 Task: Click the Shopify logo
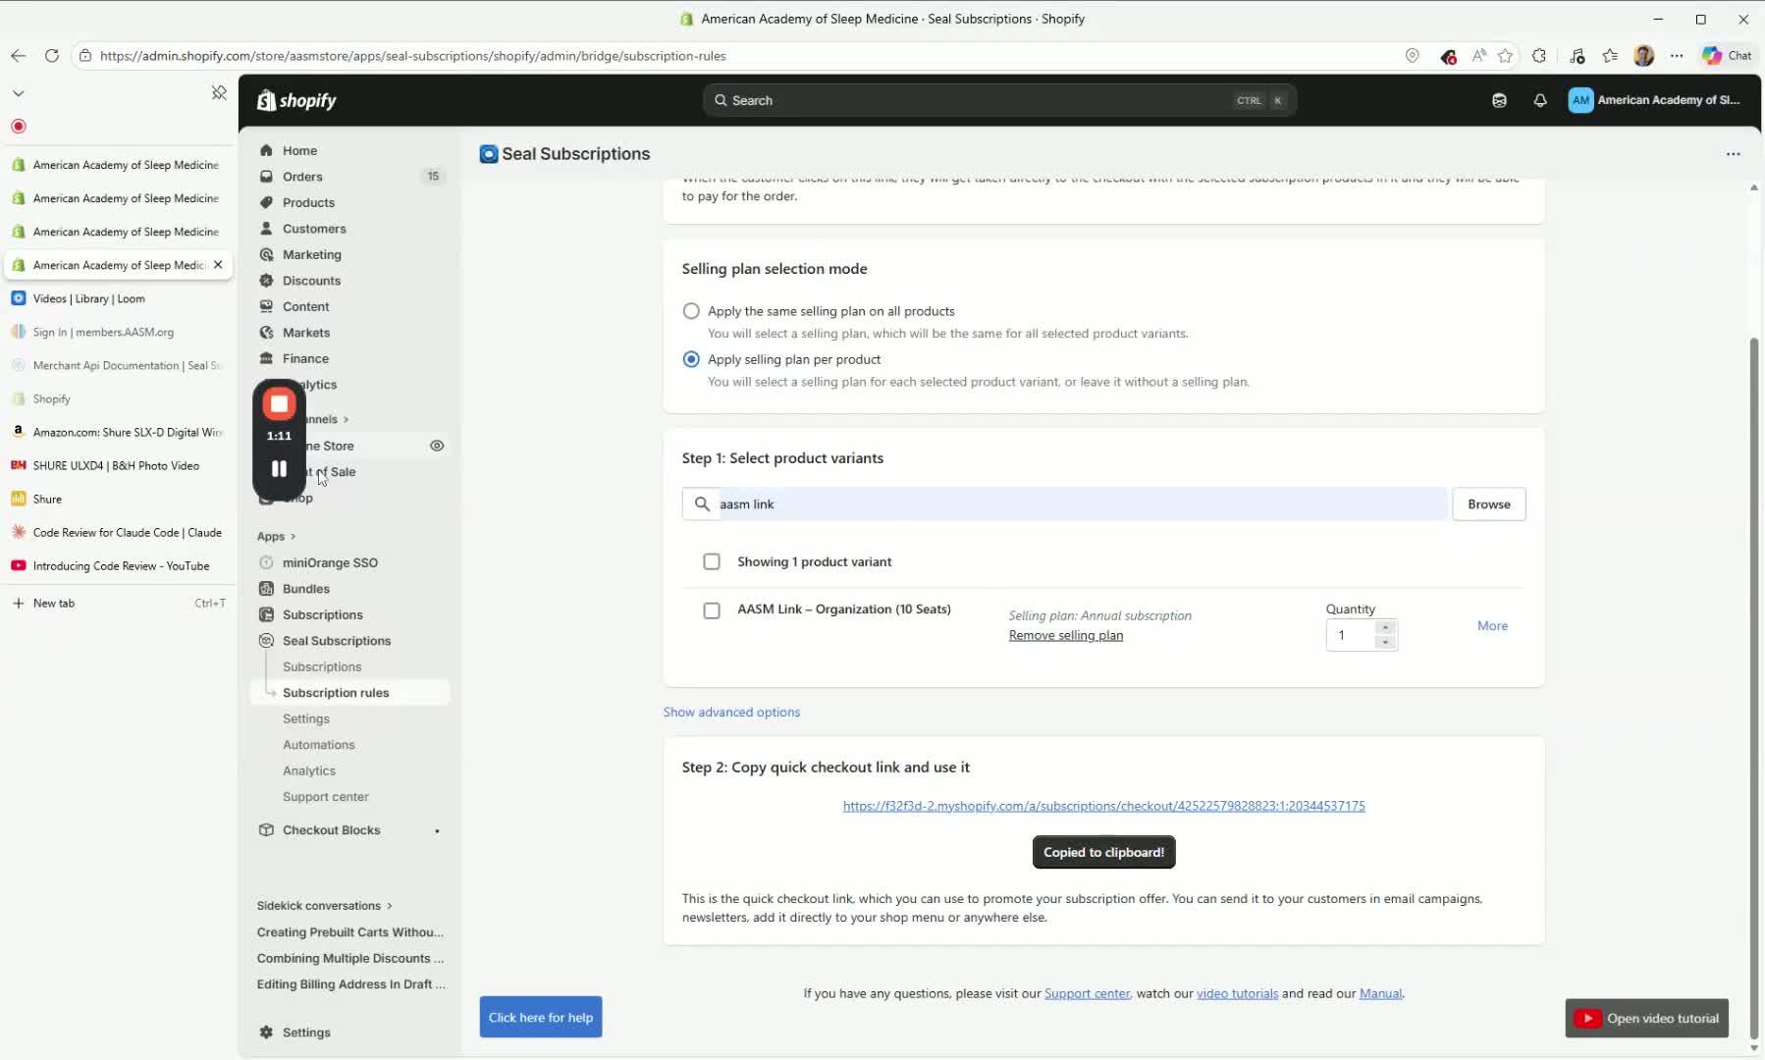[296, 100]
